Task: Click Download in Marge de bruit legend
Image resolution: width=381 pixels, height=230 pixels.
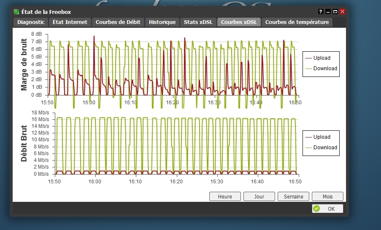Action: (x=325, y=69)
